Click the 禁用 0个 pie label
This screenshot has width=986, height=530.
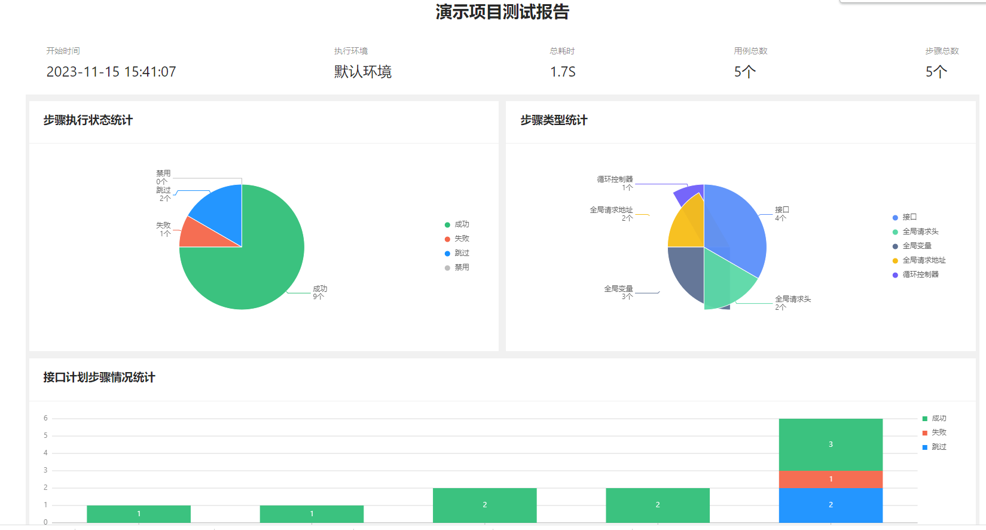click(x=163, y=177)
